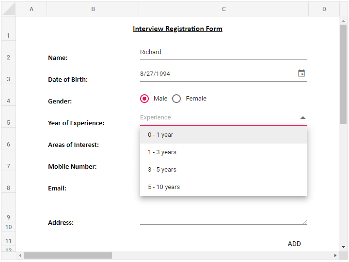
Task: Click into the Name field containing Richard
Action: point(218,52)
